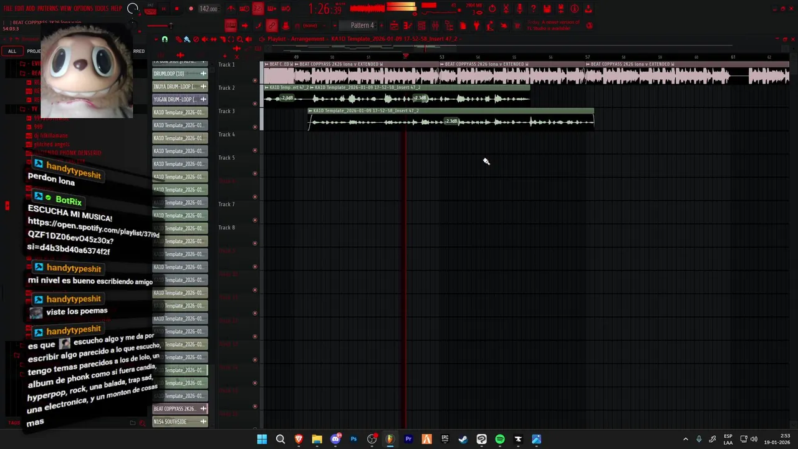The height and width of the screenshot is (449, 798).
Task: Mute Track 2 with its green dot
Action: pyautogui.click(x=255, y=104)
